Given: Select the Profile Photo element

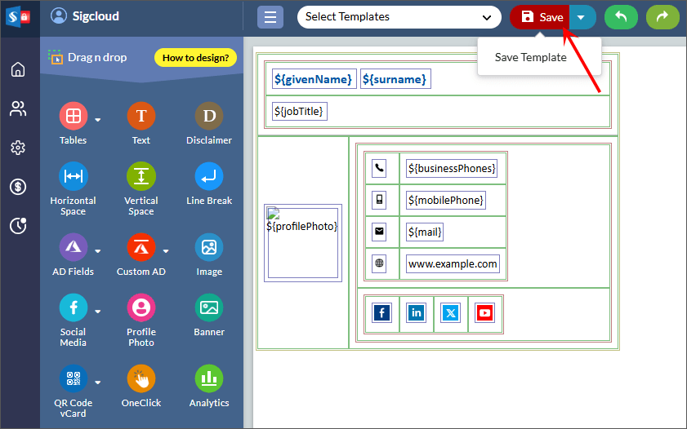Looking at the screenshot, I should tap(141, 308).
